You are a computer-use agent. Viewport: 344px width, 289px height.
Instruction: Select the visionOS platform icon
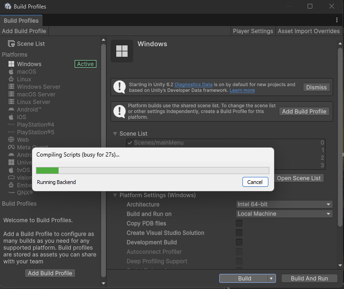11,177
